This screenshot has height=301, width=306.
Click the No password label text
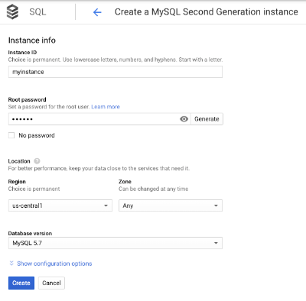tap(37, 135)
